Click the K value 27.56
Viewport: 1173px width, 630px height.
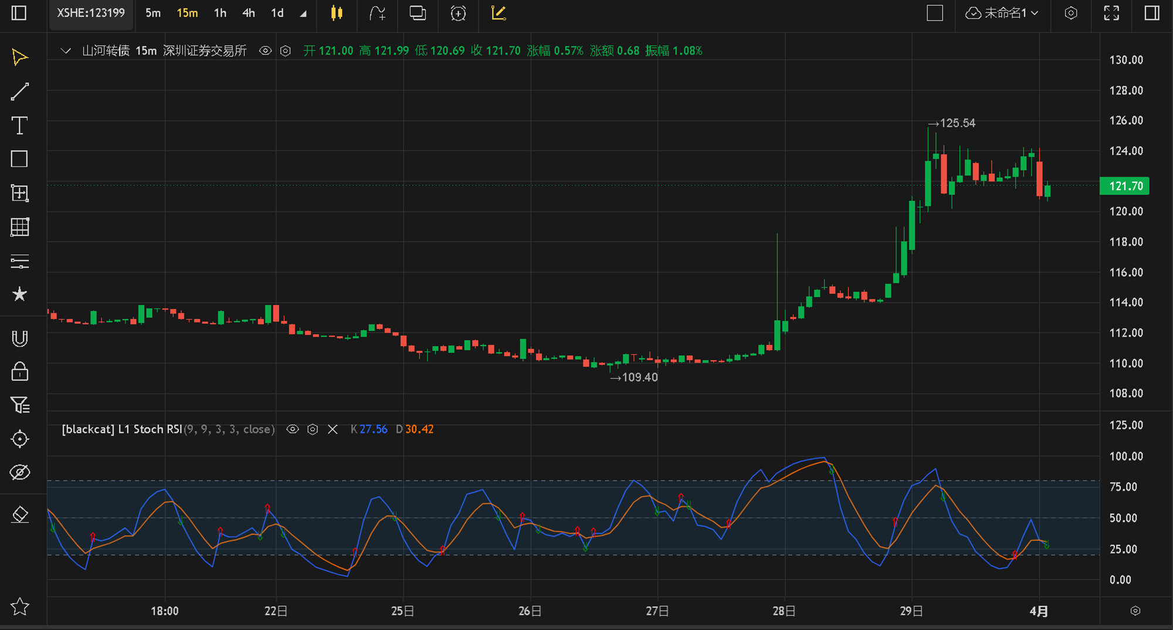[x=374, y=429]
